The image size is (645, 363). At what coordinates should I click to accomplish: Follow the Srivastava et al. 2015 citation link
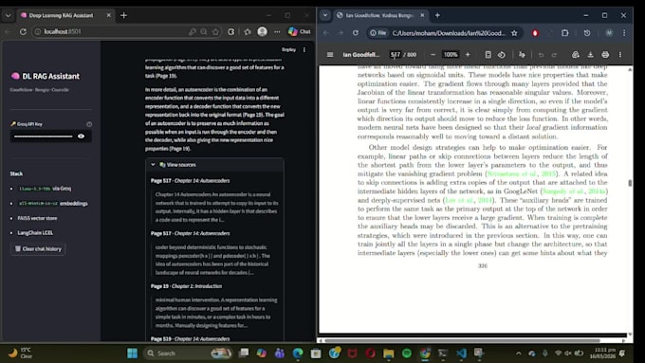point(521,173)
